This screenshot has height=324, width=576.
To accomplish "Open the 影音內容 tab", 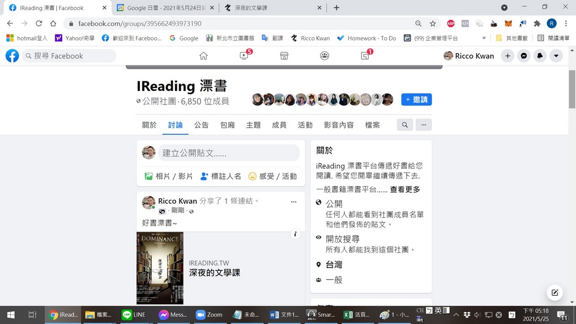I will pos(339,125).
